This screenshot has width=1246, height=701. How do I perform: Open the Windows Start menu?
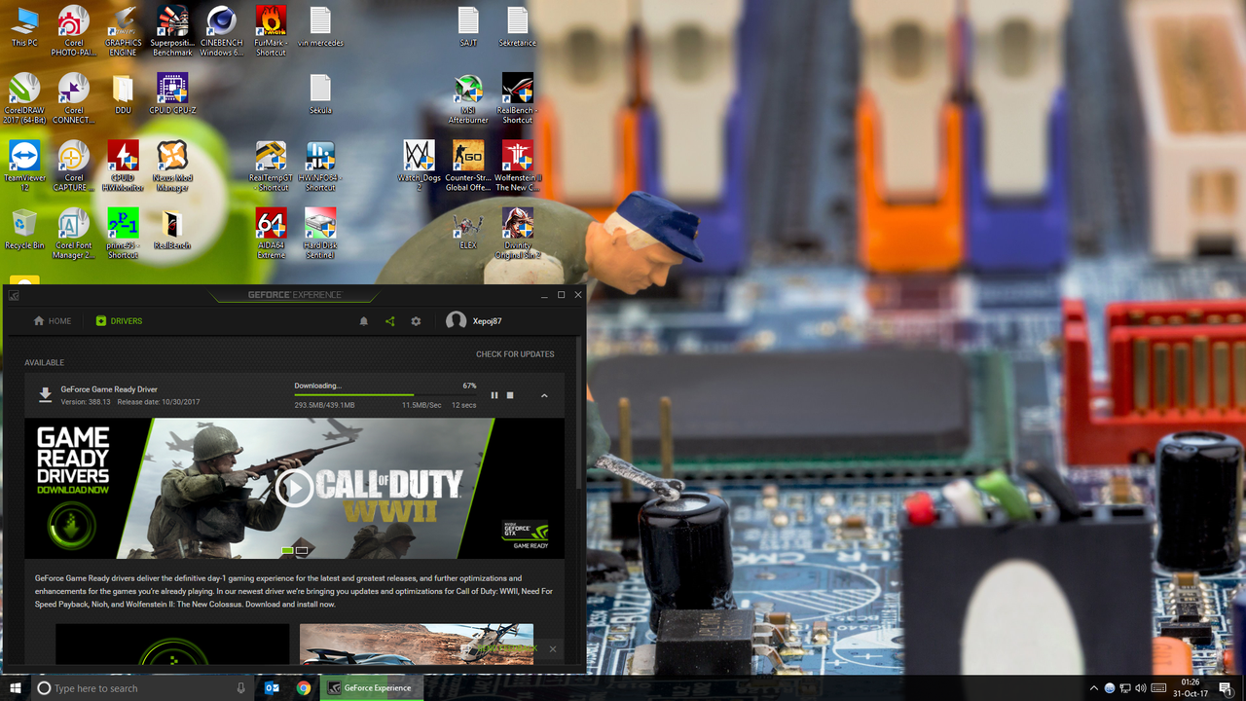click(x=16, y=687)
